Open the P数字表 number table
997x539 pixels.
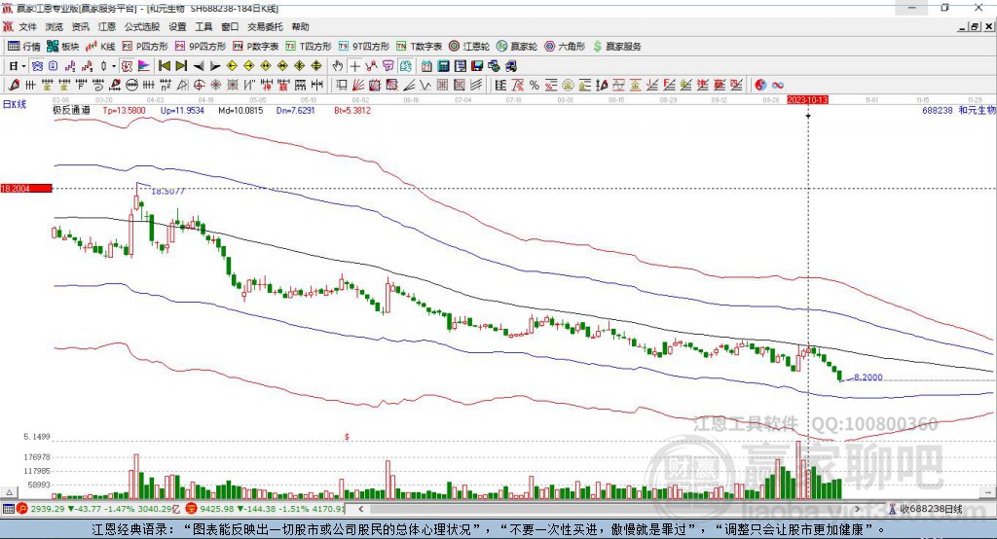(x=256, y=47)
